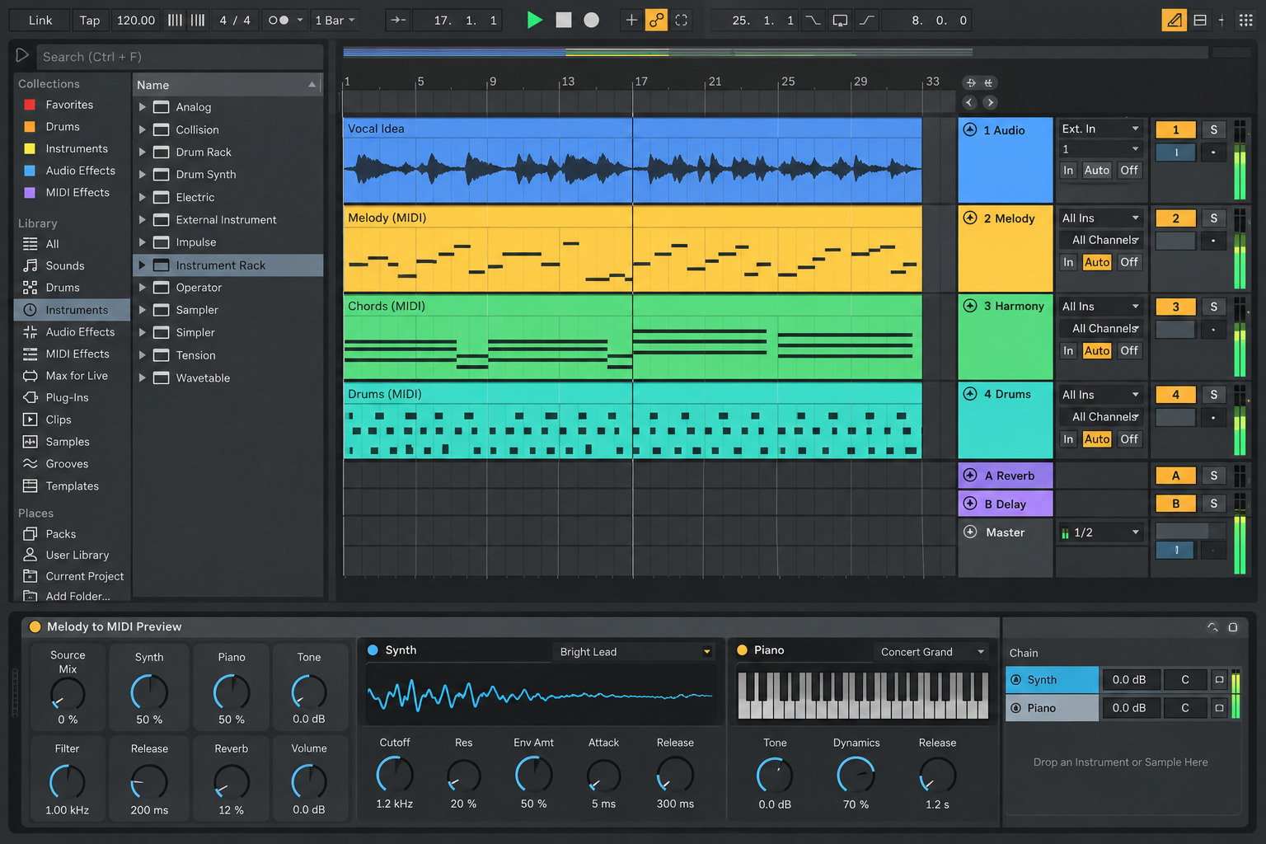Open Current Project under Places

point(85,576)
